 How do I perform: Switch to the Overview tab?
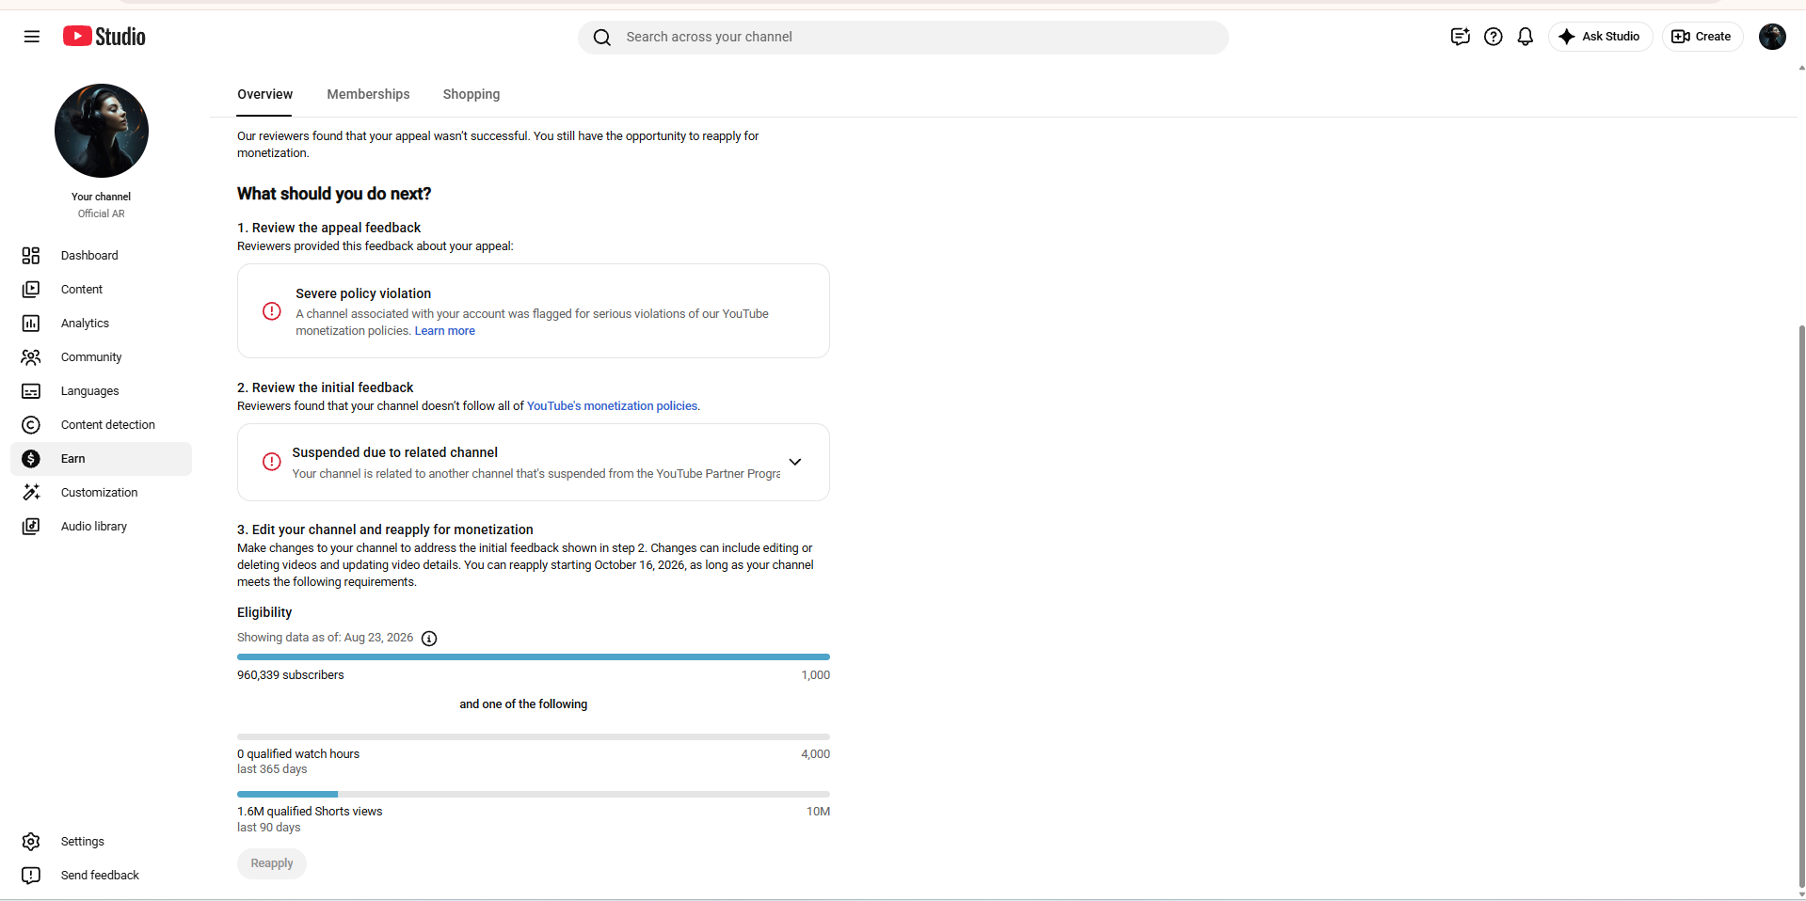tap(264, 94)
